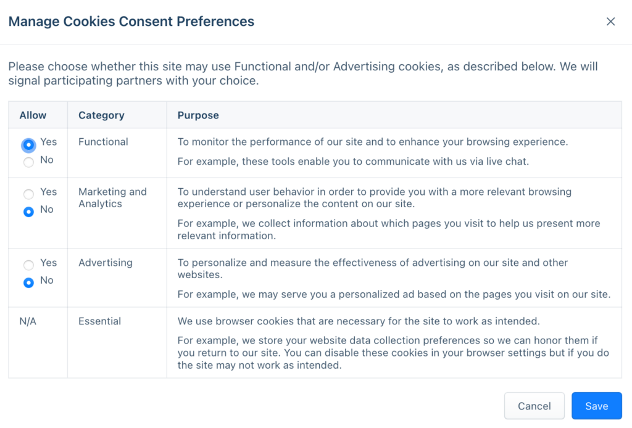Screen dimensions: 632x428
Task: Click the N/A label for Essential cookies
Action: [27, 321]
